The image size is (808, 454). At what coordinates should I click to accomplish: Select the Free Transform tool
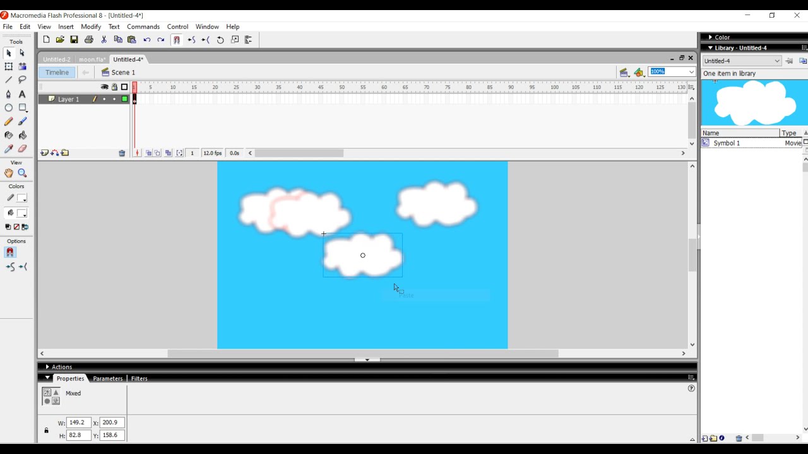tap(9, 66)
